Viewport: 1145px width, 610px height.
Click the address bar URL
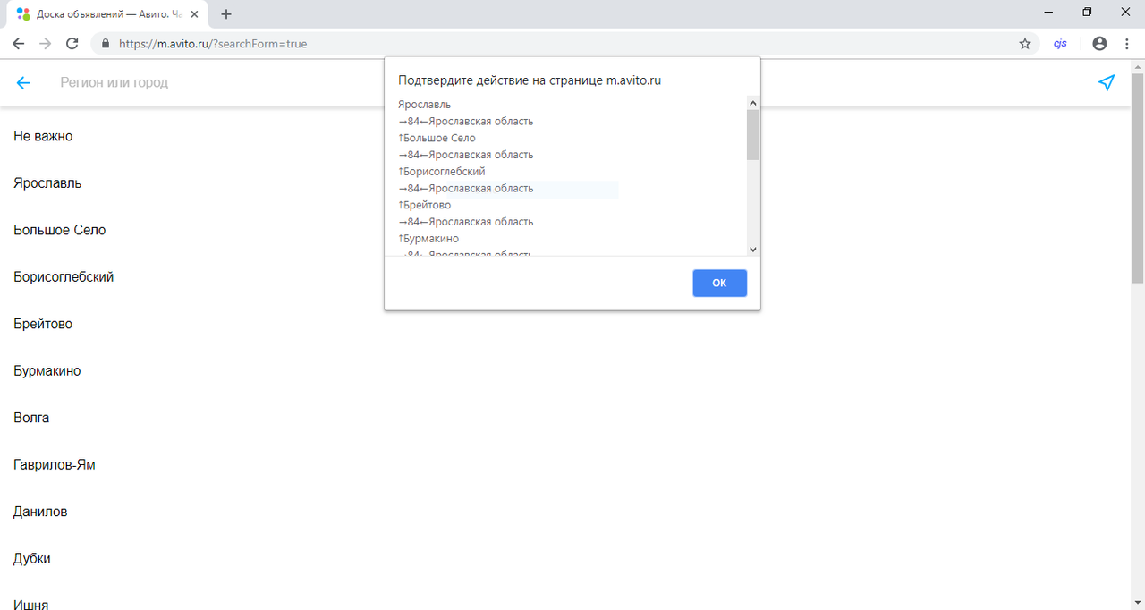(213, 43)
